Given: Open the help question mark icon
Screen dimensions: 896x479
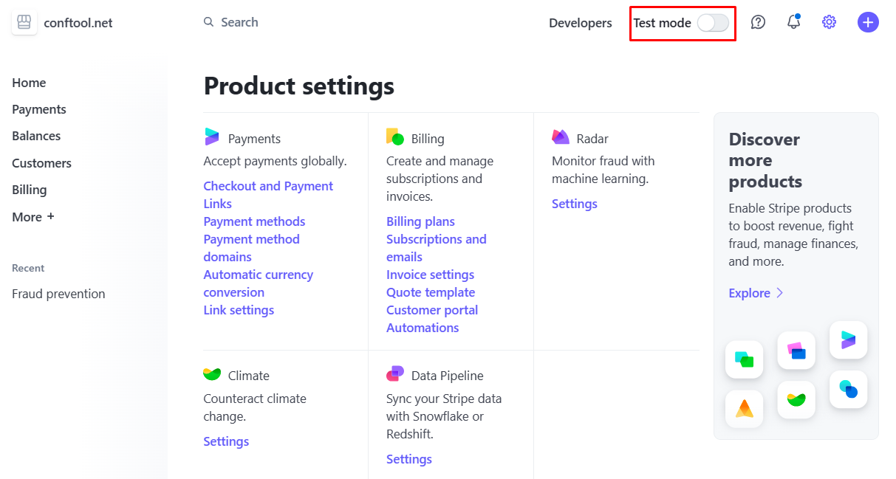Looking at the screenshot, I should pyautogui.click(x=758, y=22).
